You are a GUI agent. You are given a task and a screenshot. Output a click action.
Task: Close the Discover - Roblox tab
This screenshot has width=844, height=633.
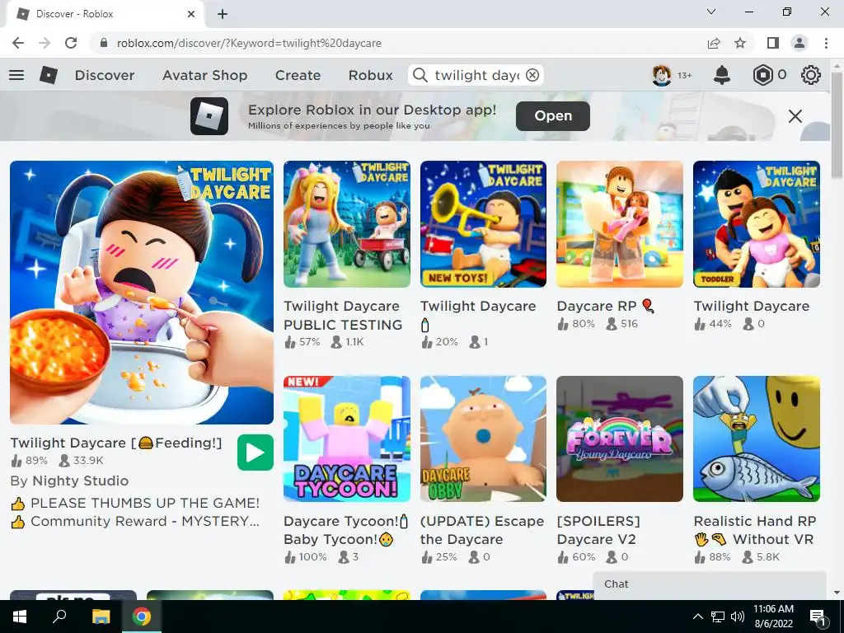pos(191,14)
